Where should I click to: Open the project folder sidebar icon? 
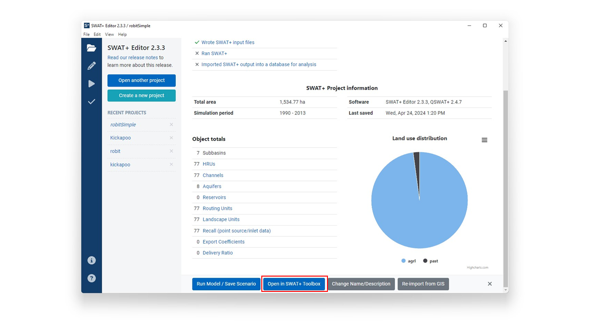(x=92, y=48)
